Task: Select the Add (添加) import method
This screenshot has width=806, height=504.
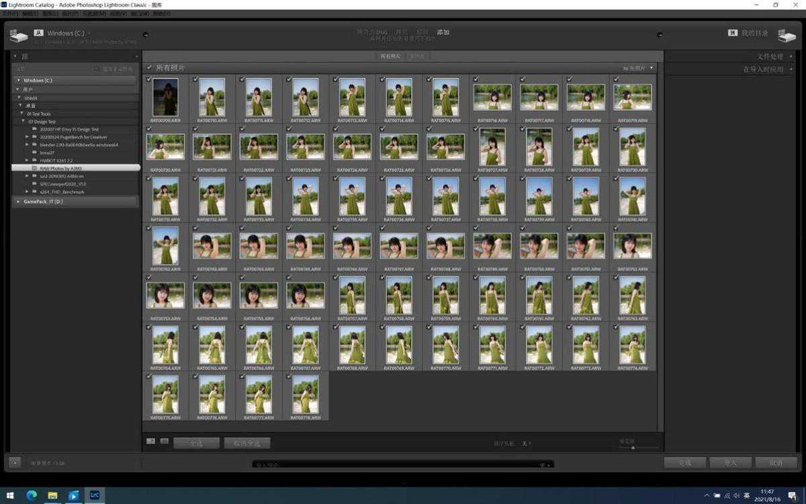Action: 443,32
